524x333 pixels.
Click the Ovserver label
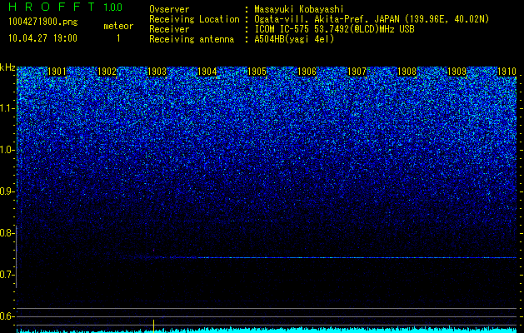[x=169, y=9]
